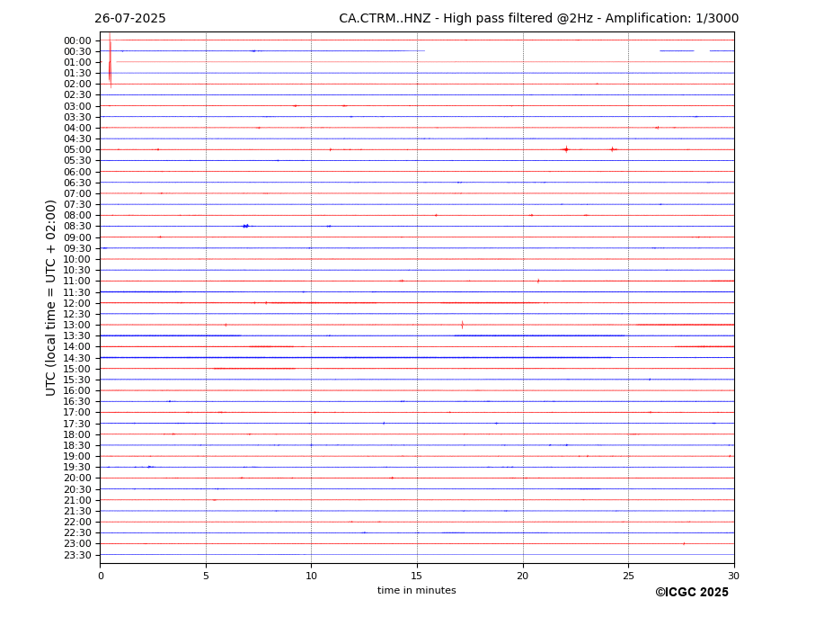The image size is (833, 626).
Task: Click the large seismic spike at 00:00
Action: 110,60
